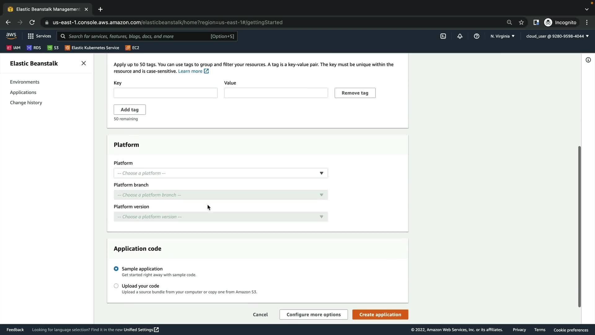Open the EC2 bookmark shortcut
The height and width of the screenshot is (335, 595).
(132, 48)
